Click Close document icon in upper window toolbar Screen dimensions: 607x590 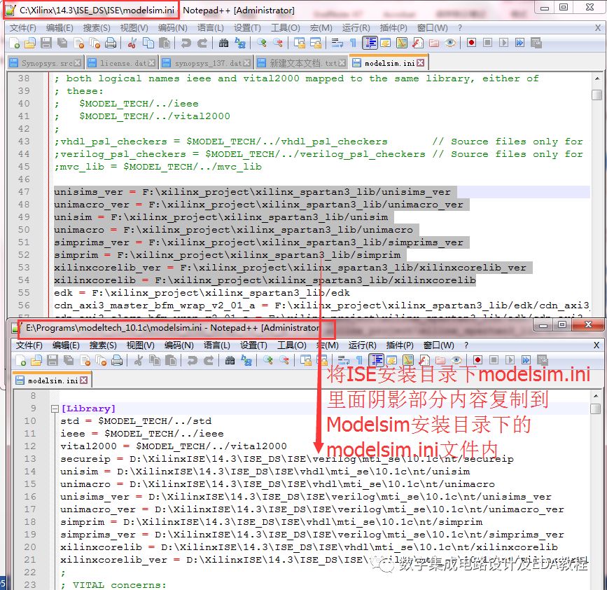point(78,43)
